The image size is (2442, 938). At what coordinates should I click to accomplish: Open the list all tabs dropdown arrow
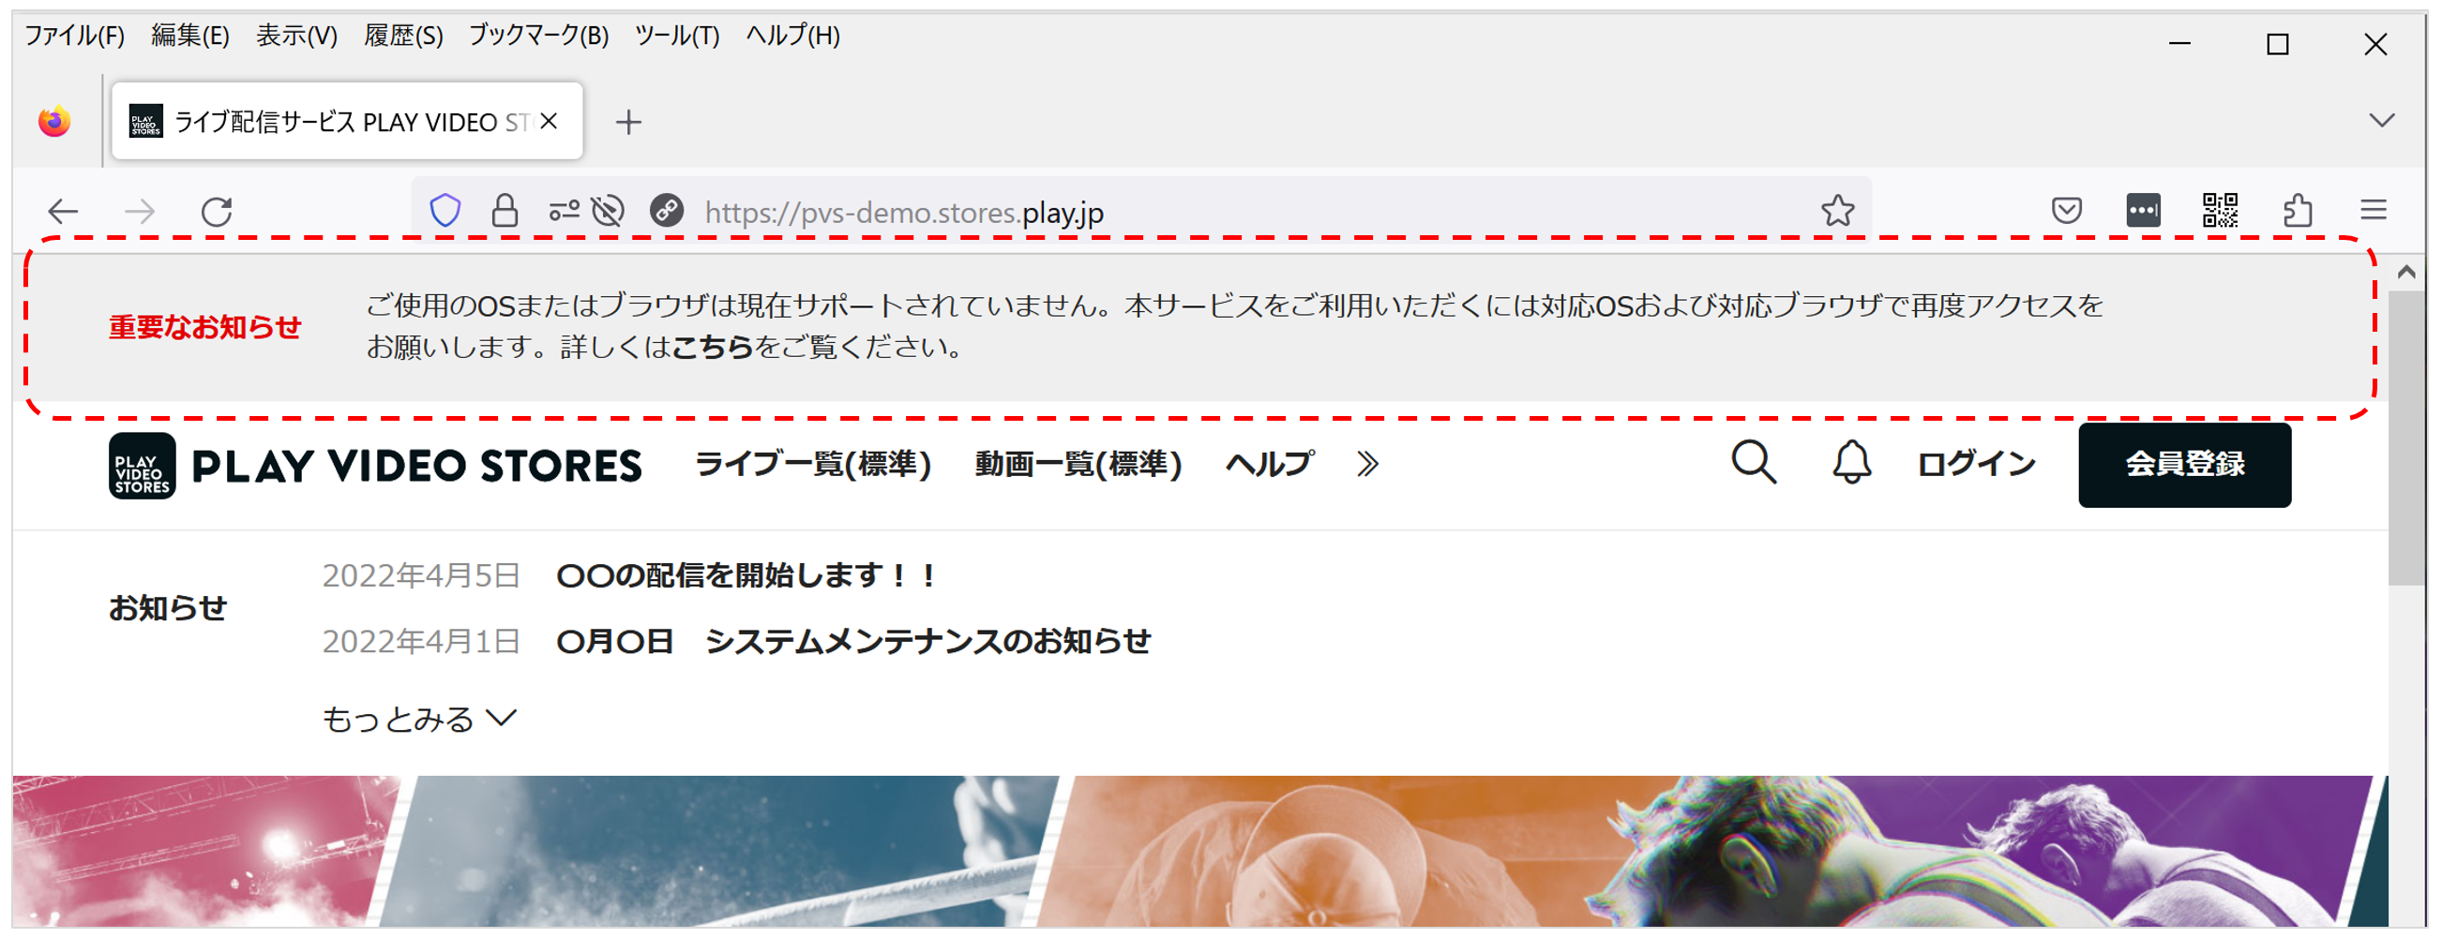(x=2381, y=120)
